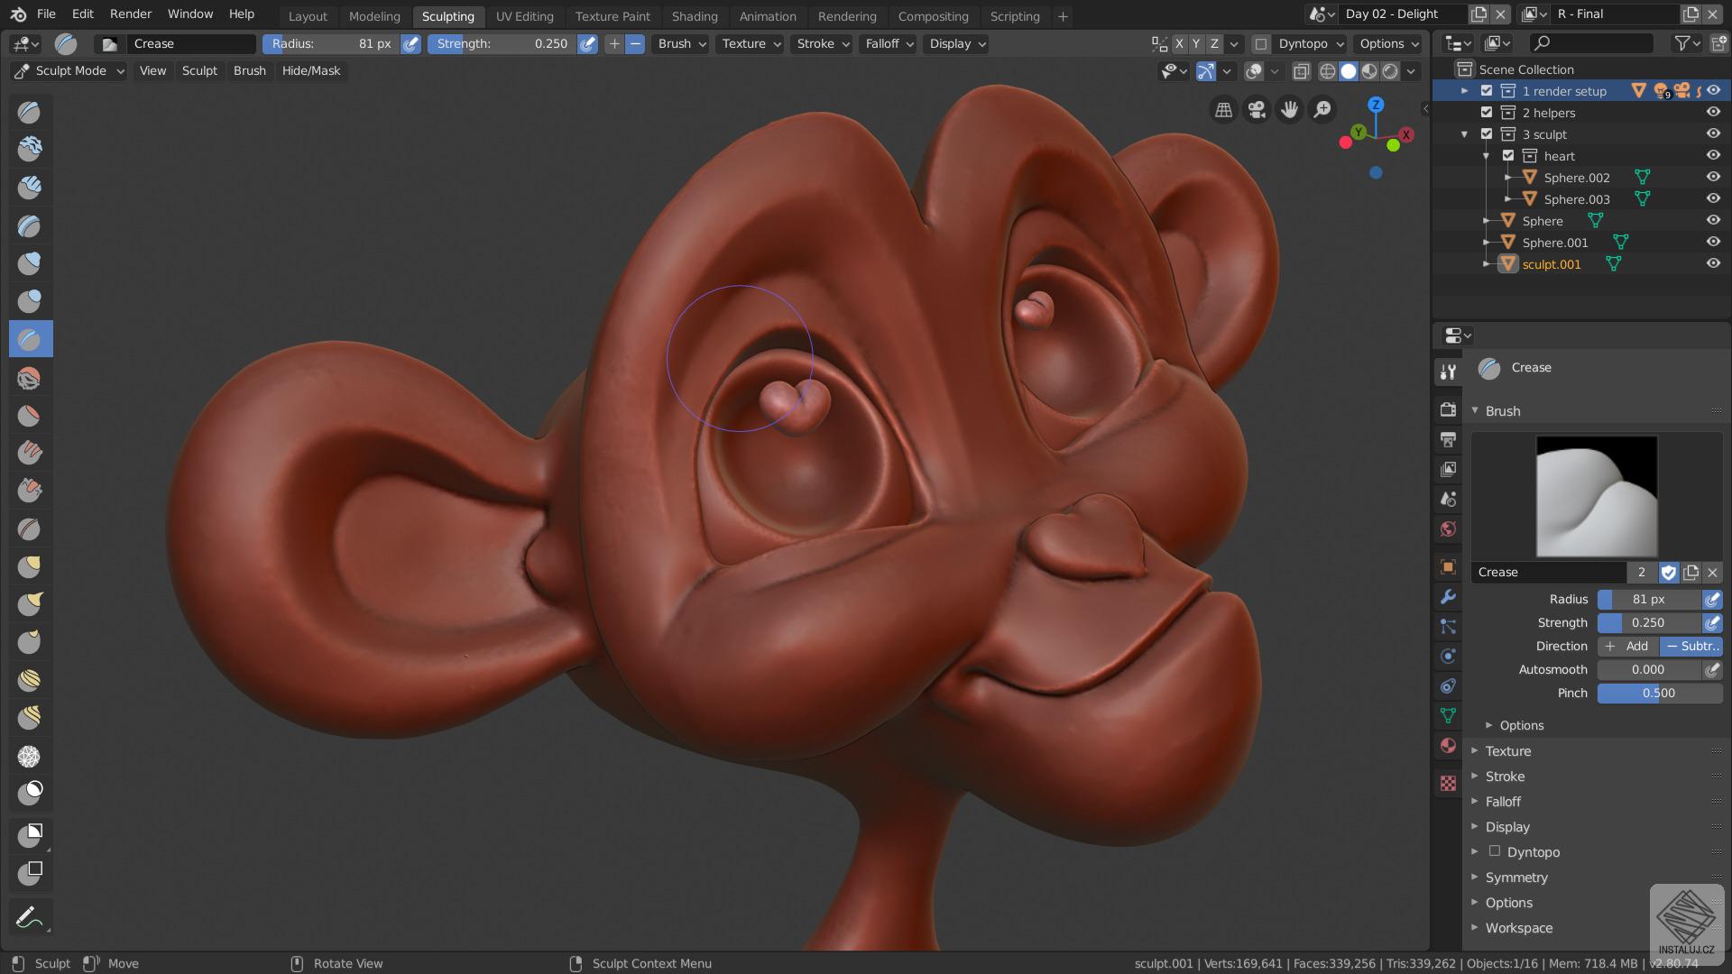
Task: Toggle camera view icon in viewport
Action: [x=1256, y=110]
